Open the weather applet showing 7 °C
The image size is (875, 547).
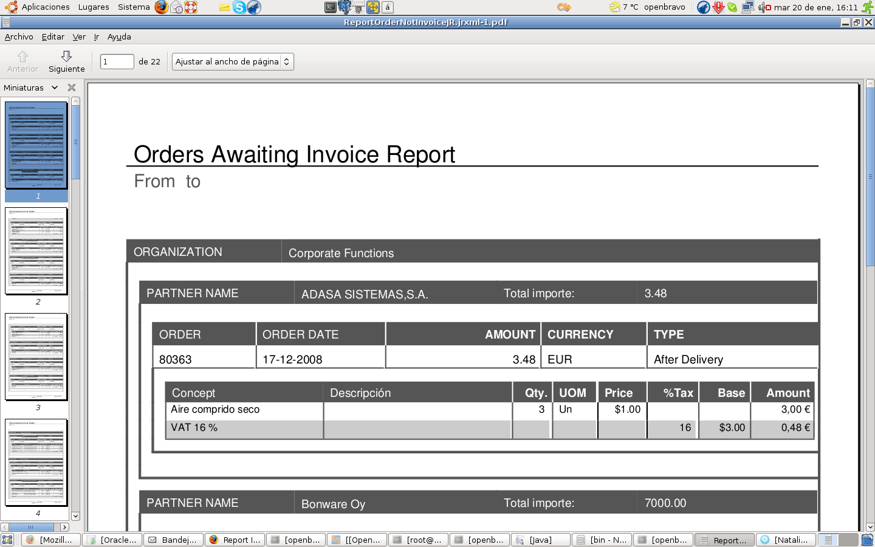pyautogui.click(x=624, y=7)
